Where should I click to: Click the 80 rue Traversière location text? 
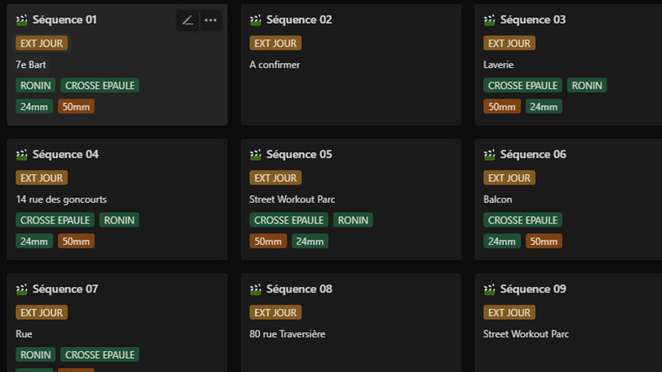287,334
